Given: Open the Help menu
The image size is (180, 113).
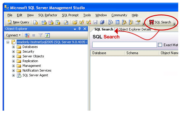Looking at the screenshot, I should pos(135,15).
